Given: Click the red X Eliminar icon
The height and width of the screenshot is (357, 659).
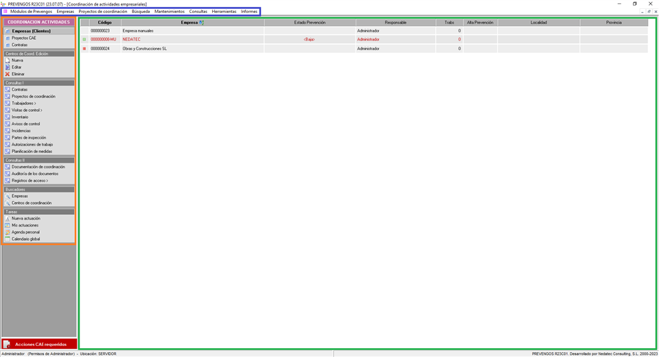Looking at the screenshot, I should (8, 74).
